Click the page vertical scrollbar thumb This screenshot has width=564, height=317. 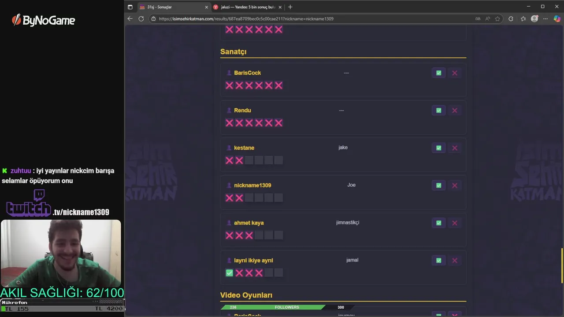562,266
